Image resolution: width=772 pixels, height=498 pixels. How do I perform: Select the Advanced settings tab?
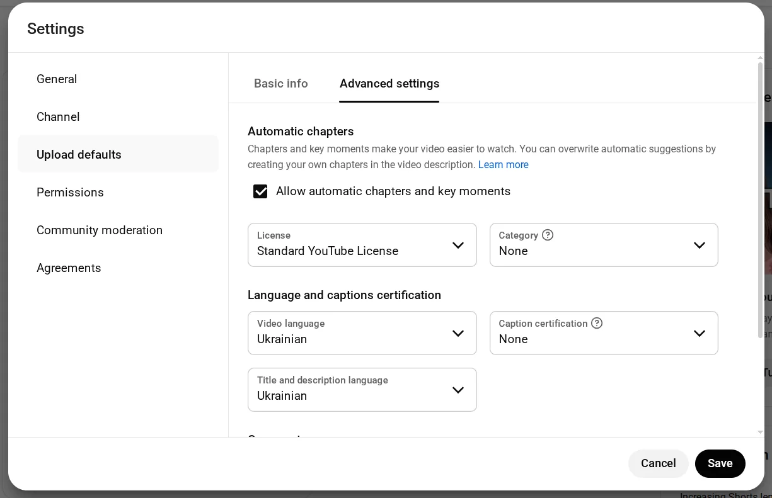pos(389,84)
